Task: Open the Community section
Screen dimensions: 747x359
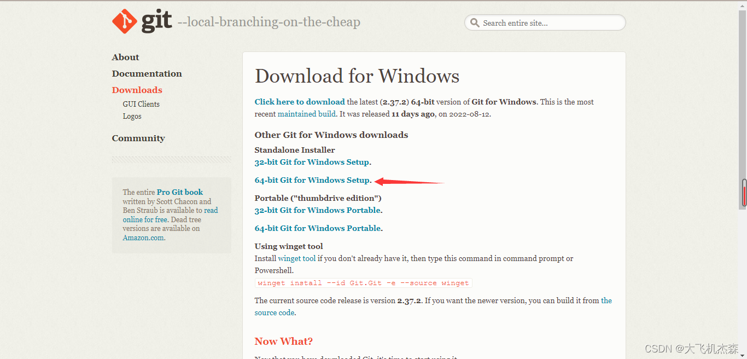Action: pyautogui.click(x=138, y=138)
